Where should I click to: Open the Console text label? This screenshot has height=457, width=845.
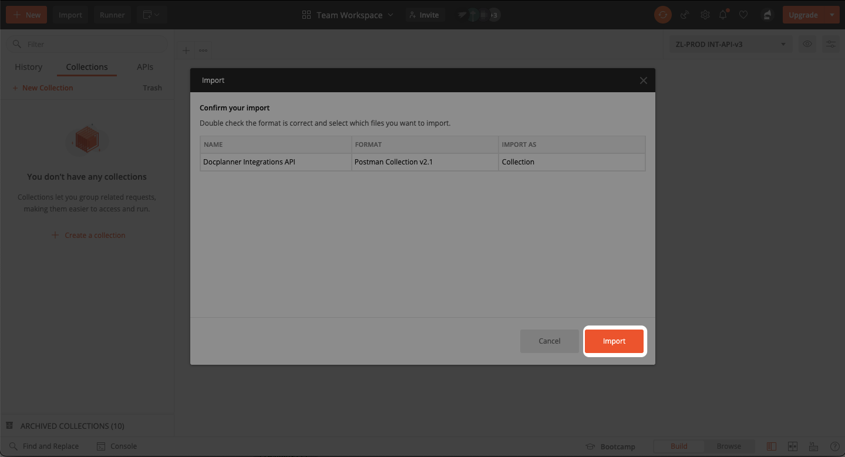point(123,446)
